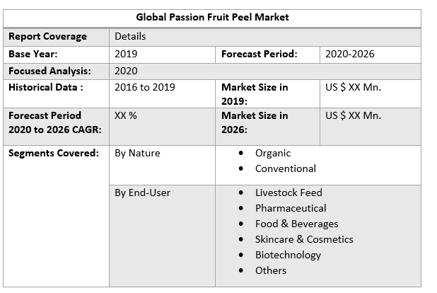
Task: Click the 2019 base year value
Action: click(x=126, y=54)
